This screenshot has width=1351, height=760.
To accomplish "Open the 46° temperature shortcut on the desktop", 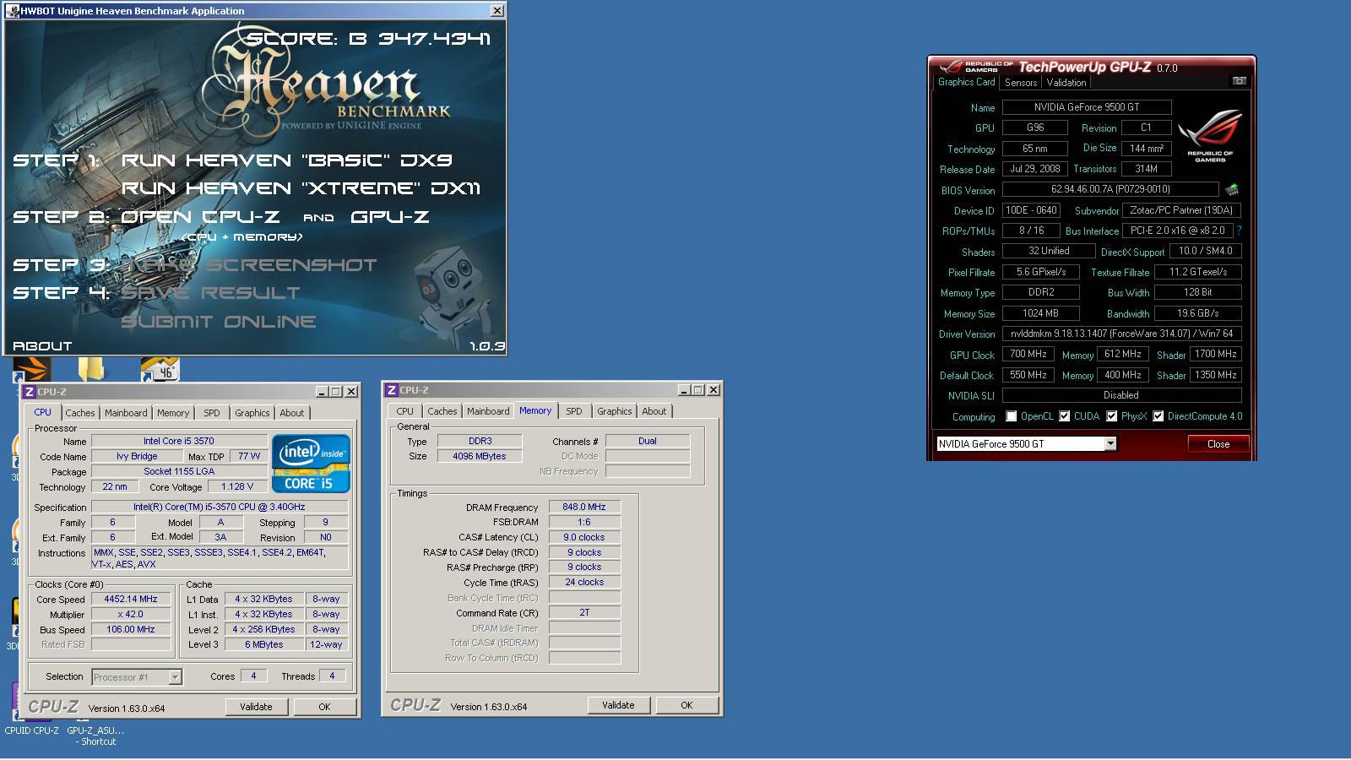I will coord(160,369).
